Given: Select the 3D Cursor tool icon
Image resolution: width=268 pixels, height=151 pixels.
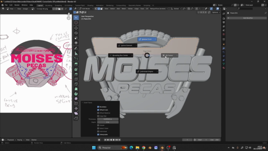Looking at the screenshot, I should tap(76, 23).
